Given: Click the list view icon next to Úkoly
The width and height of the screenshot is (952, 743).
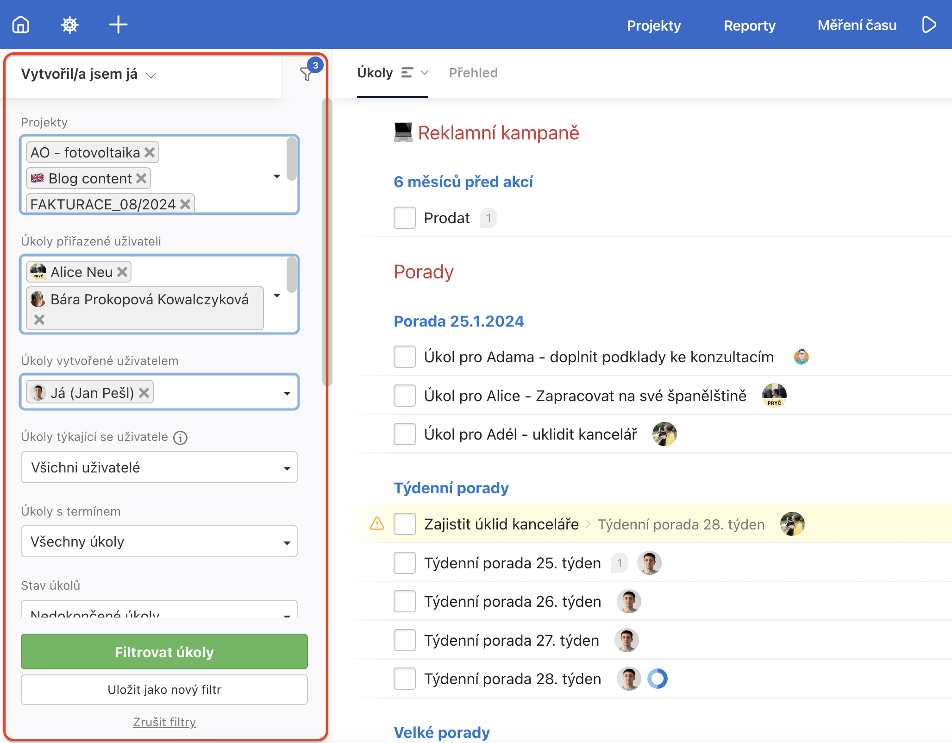Looking at the screenshot, I should click(407, 73).
